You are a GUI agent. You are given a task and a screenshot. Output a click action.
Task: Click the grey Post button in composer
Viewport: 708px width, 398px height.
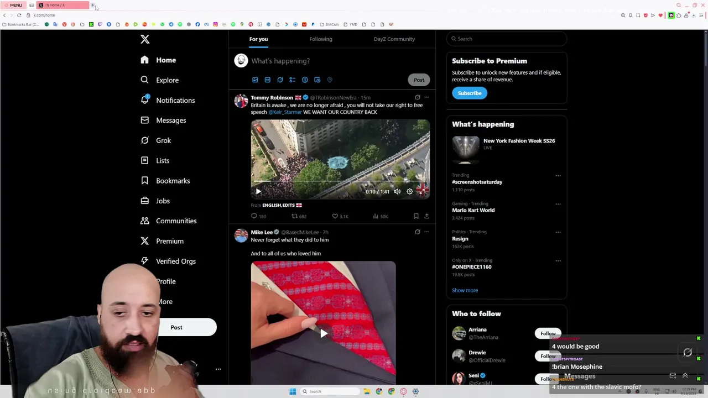(x=419, y=80)
